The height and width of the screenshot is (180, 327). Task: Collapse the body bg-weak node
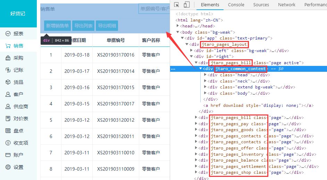178,32
